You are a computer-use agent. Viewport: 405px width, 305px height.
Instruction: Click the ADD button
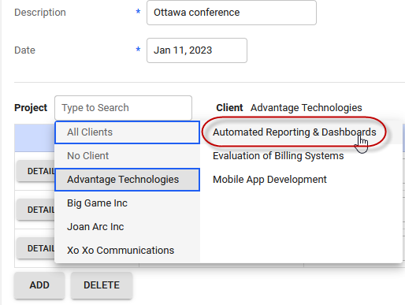click(x=39, y=285)
